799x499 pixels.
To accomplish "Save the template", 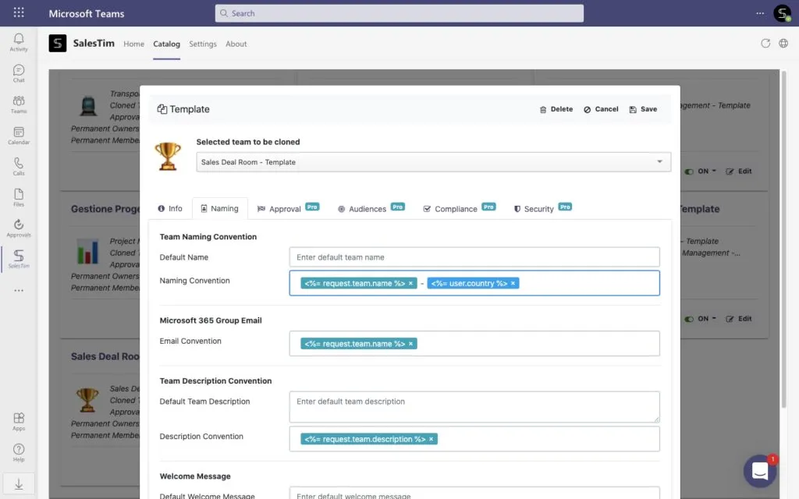I will click(x=643, y=109).
